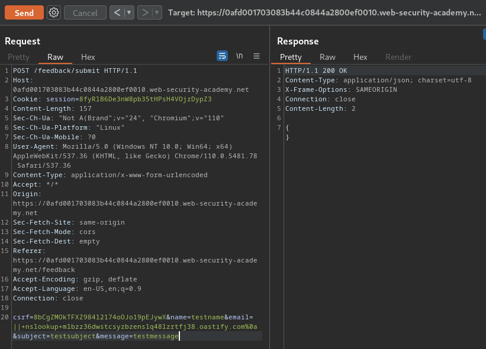Click the nslookup oastify.com payload line
The height and width of the screenshot is (349, 486).
(135, 326)
